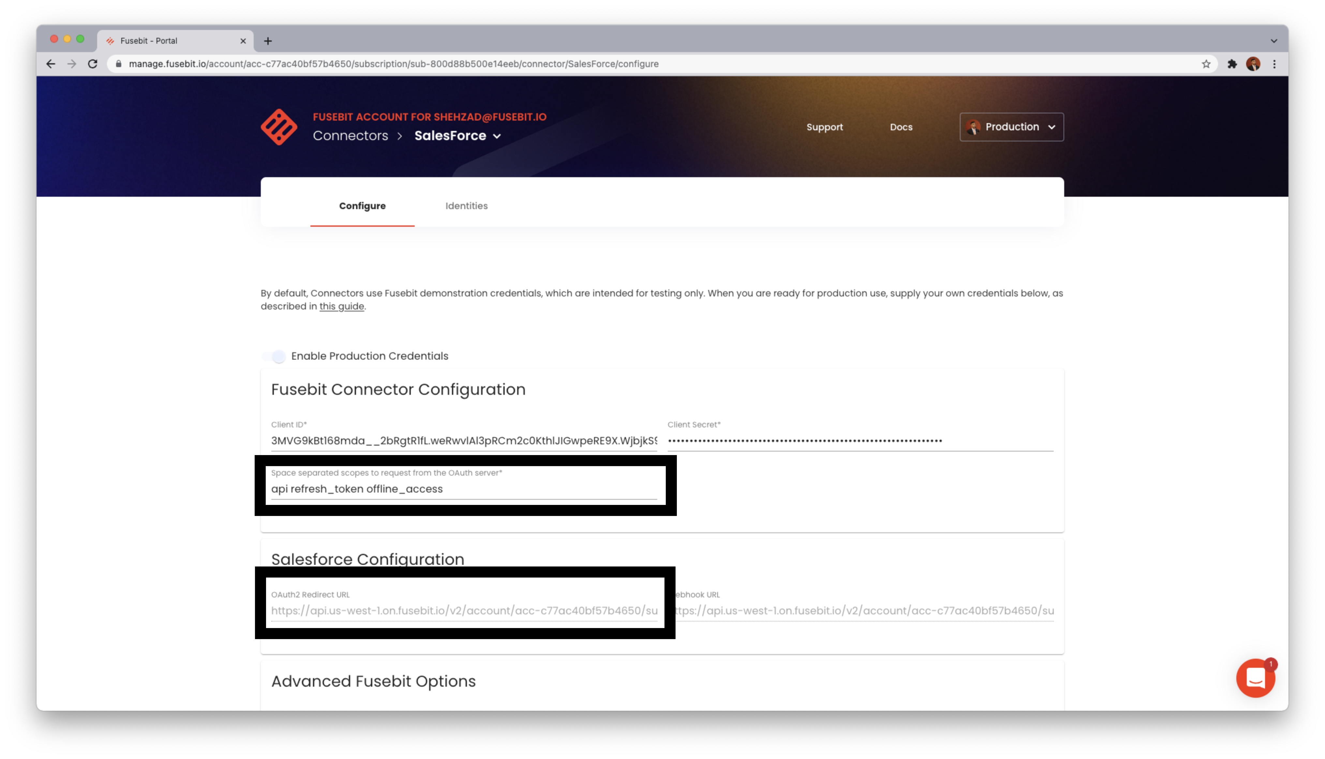1325x759 pixels.
Task: Open the Production account dropdown
Action: pos(1011,127)
